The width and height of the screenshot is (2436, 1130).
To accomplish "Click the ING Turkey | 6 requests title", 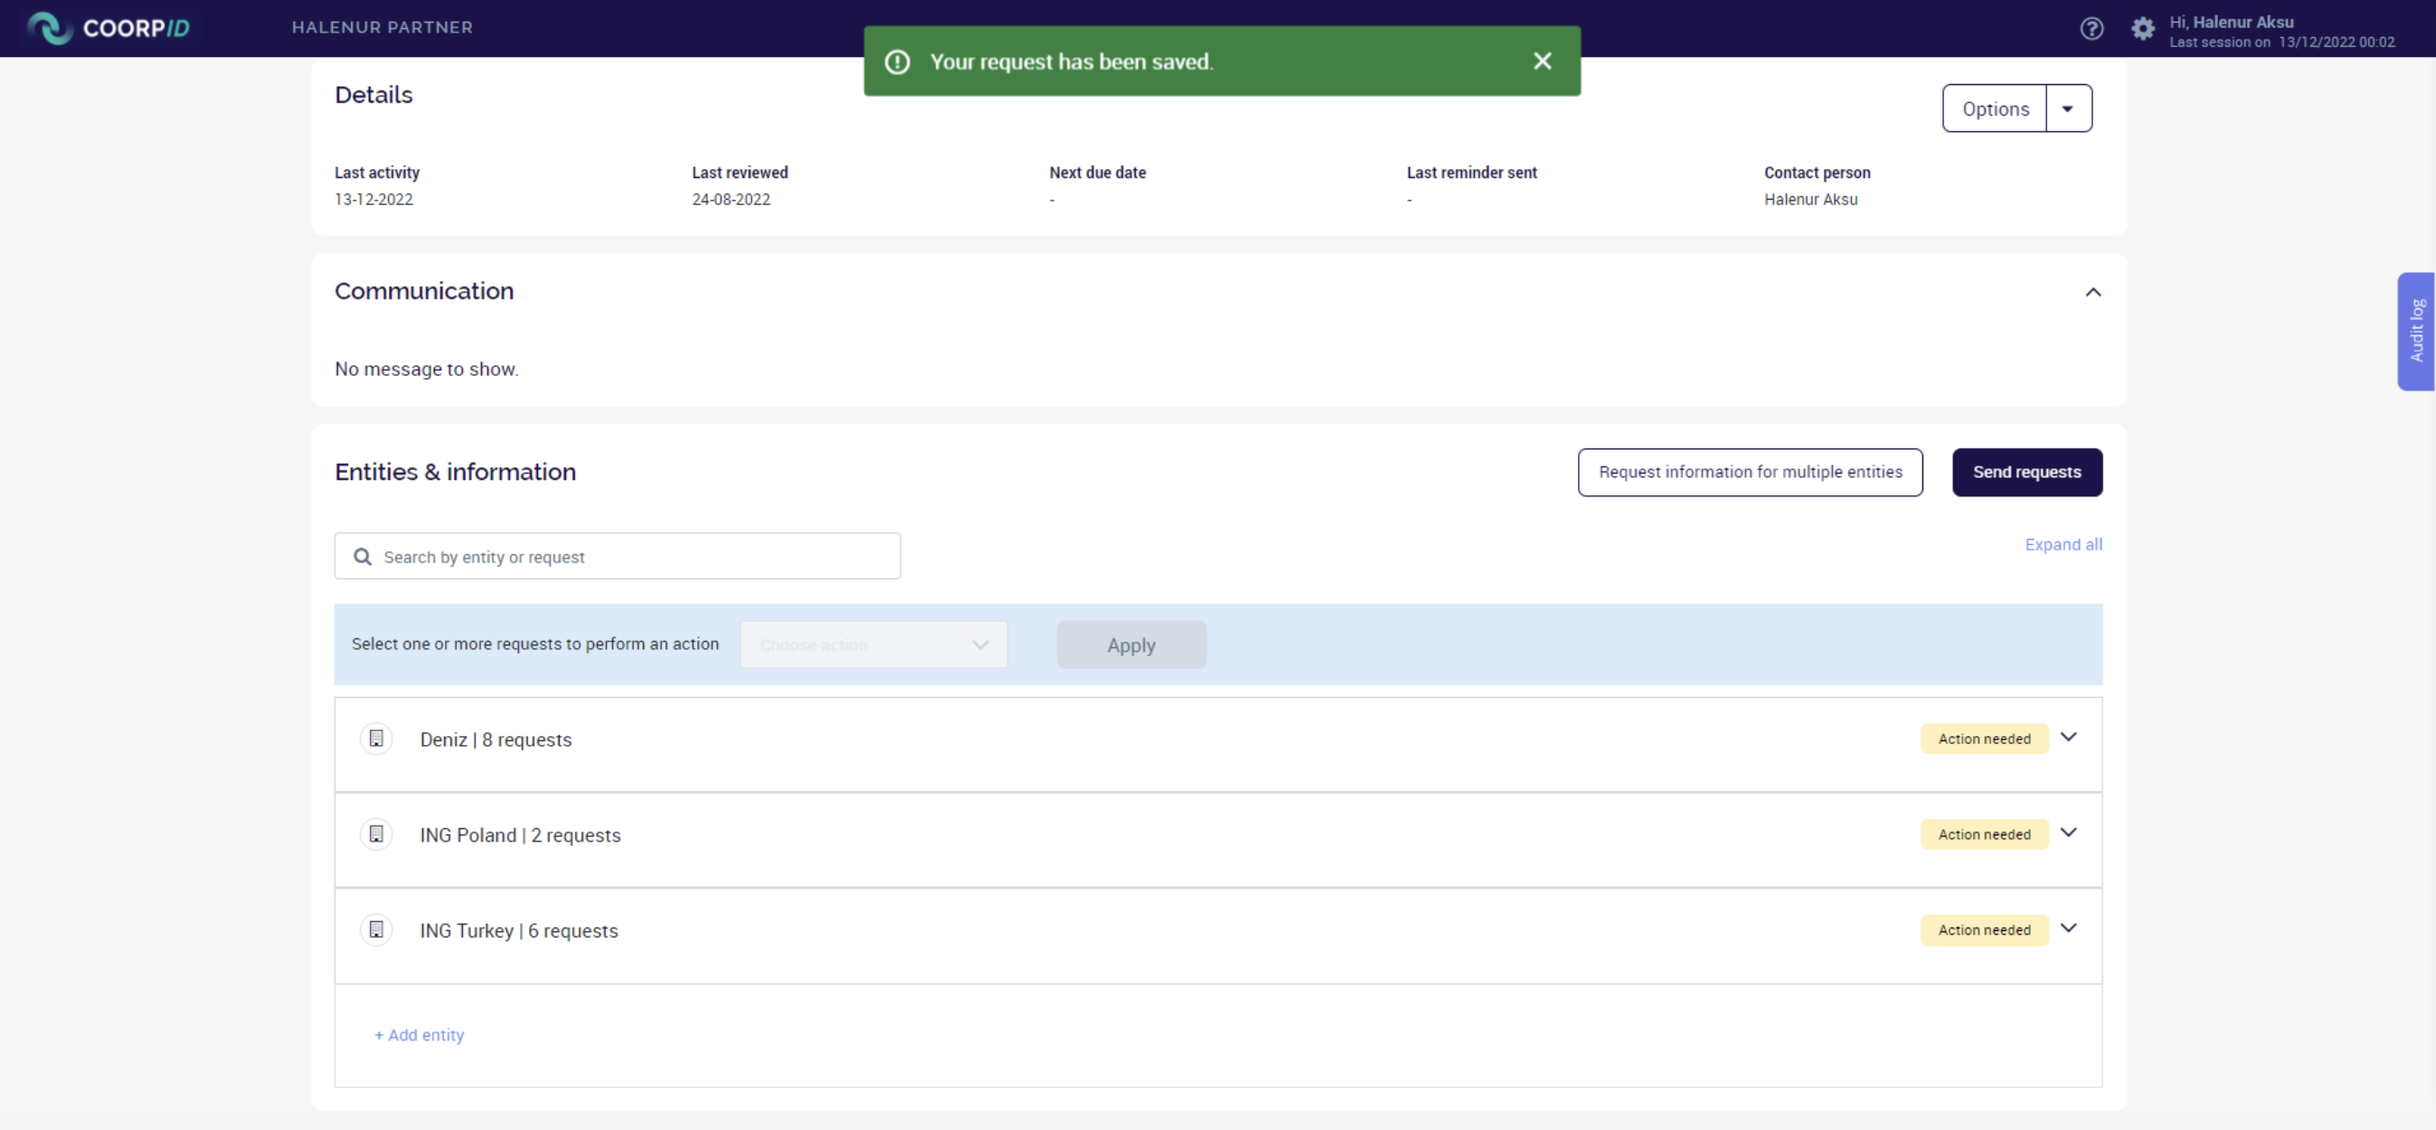I will [x=518, y=930].
